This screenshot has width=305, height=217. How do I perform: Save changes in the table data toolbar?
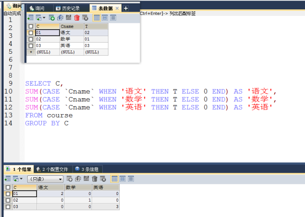pos(69,18)
